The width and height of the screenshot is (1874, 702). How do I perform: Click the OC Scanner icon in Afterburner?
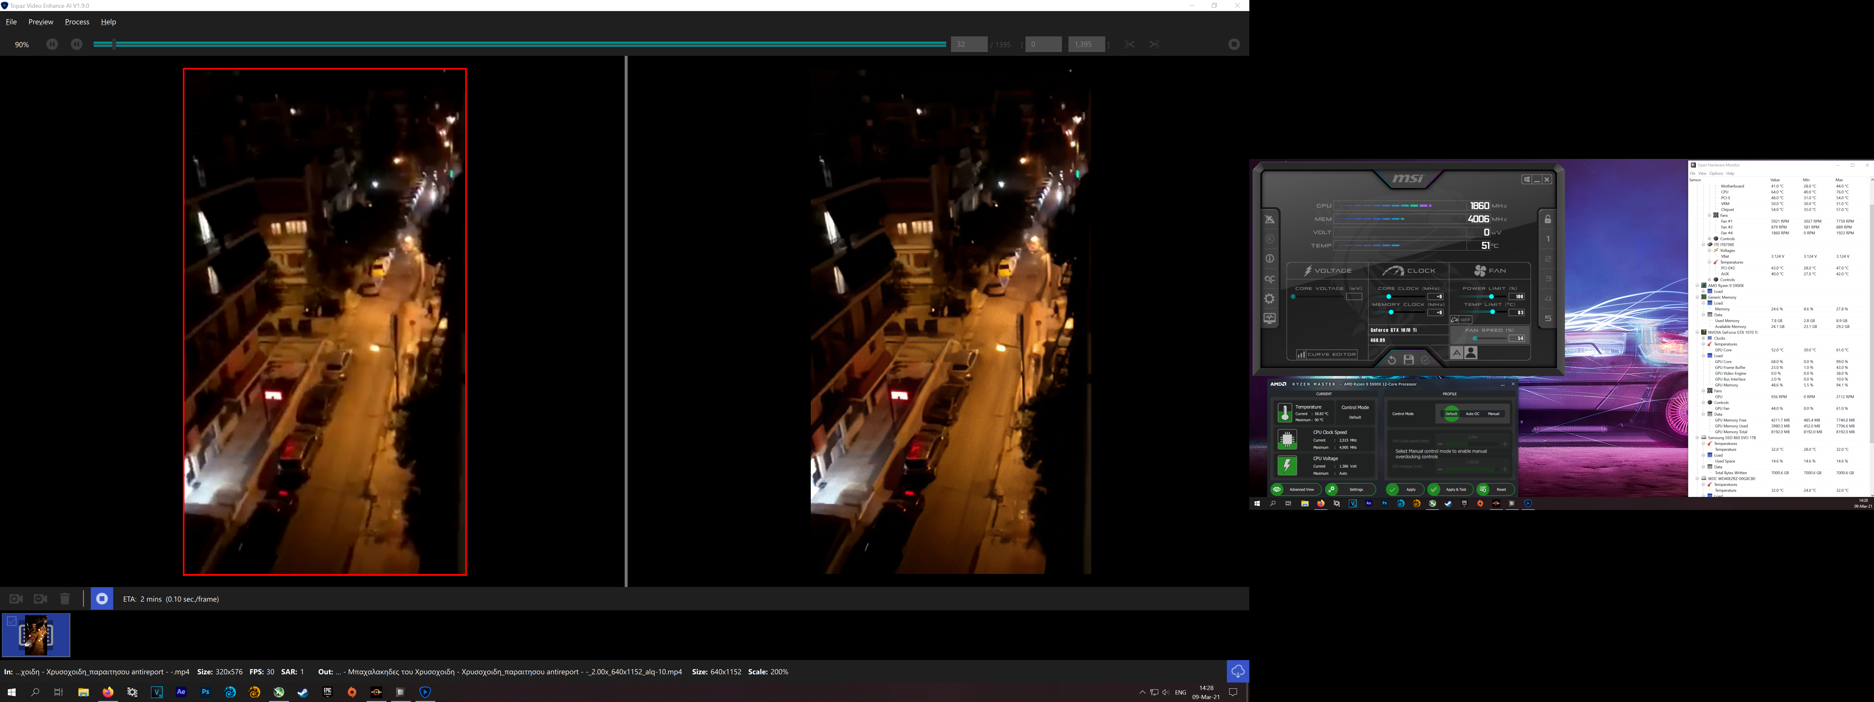1270,279
